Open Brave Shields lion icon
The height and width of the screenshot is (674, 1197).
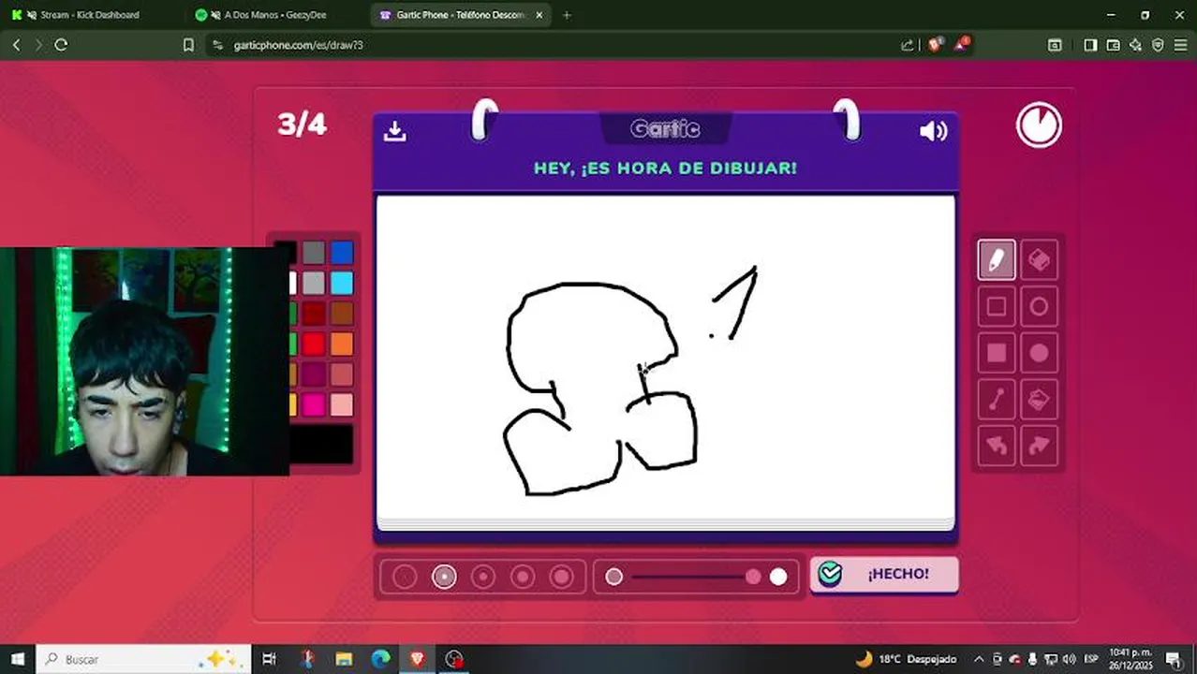(935, 45)
